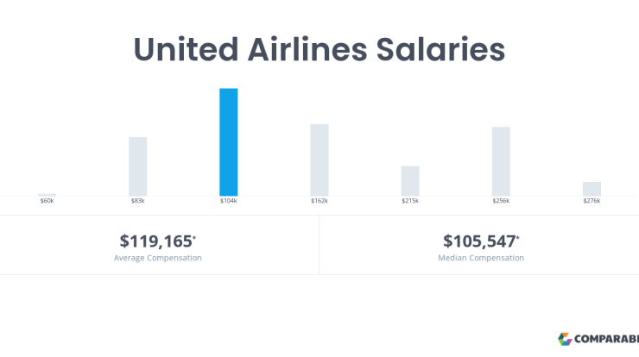Viewport: 639px width, 357px height.
Task: Click the $83k axis label
Action: click(x=138, y=201)
